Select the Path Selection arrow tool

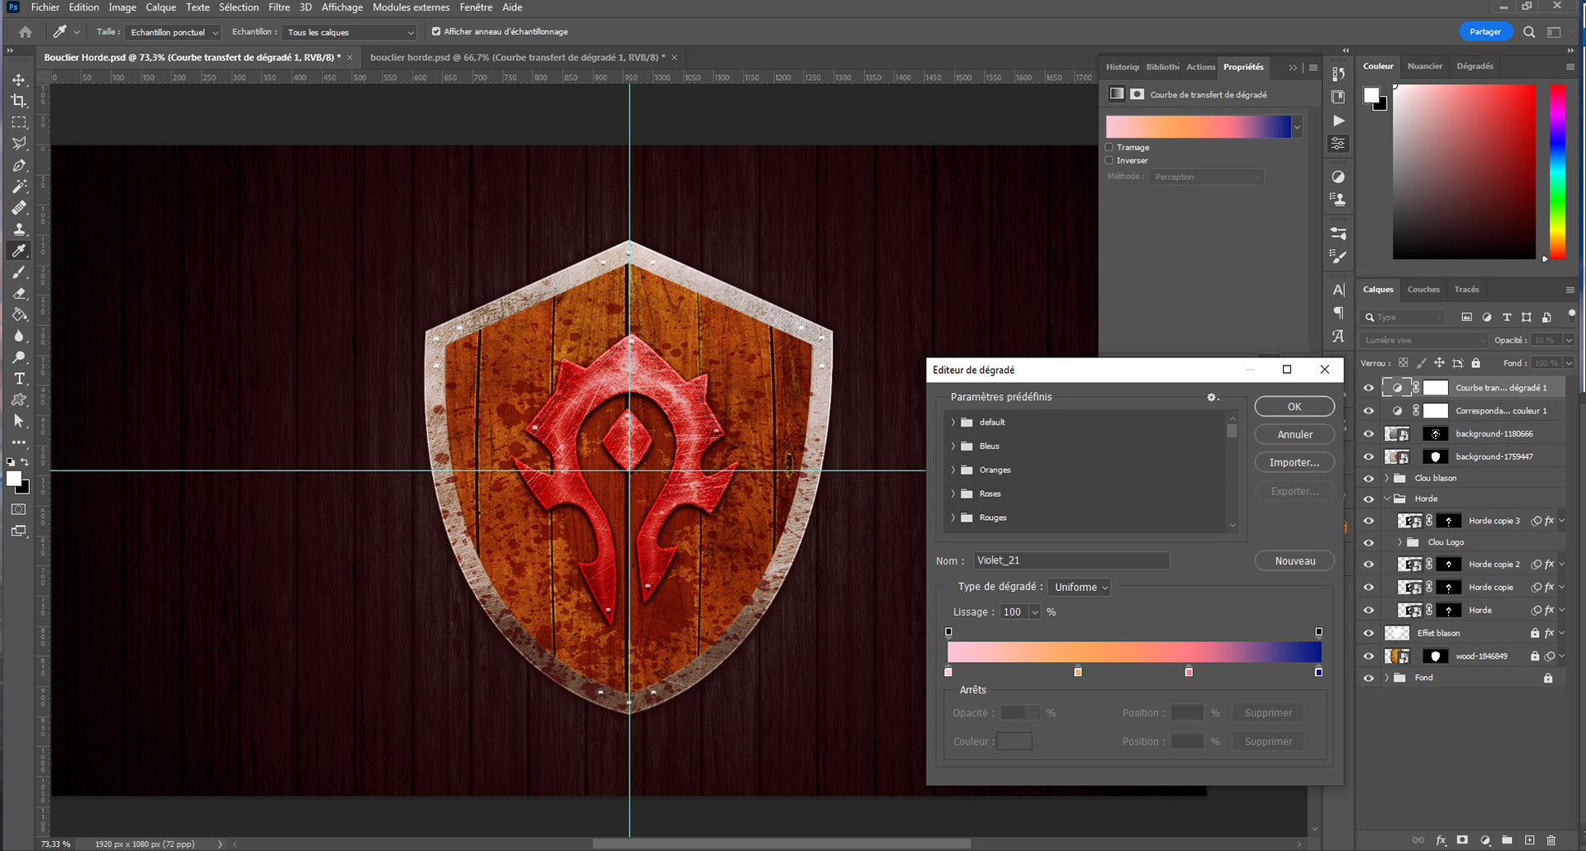click(19, 422)
